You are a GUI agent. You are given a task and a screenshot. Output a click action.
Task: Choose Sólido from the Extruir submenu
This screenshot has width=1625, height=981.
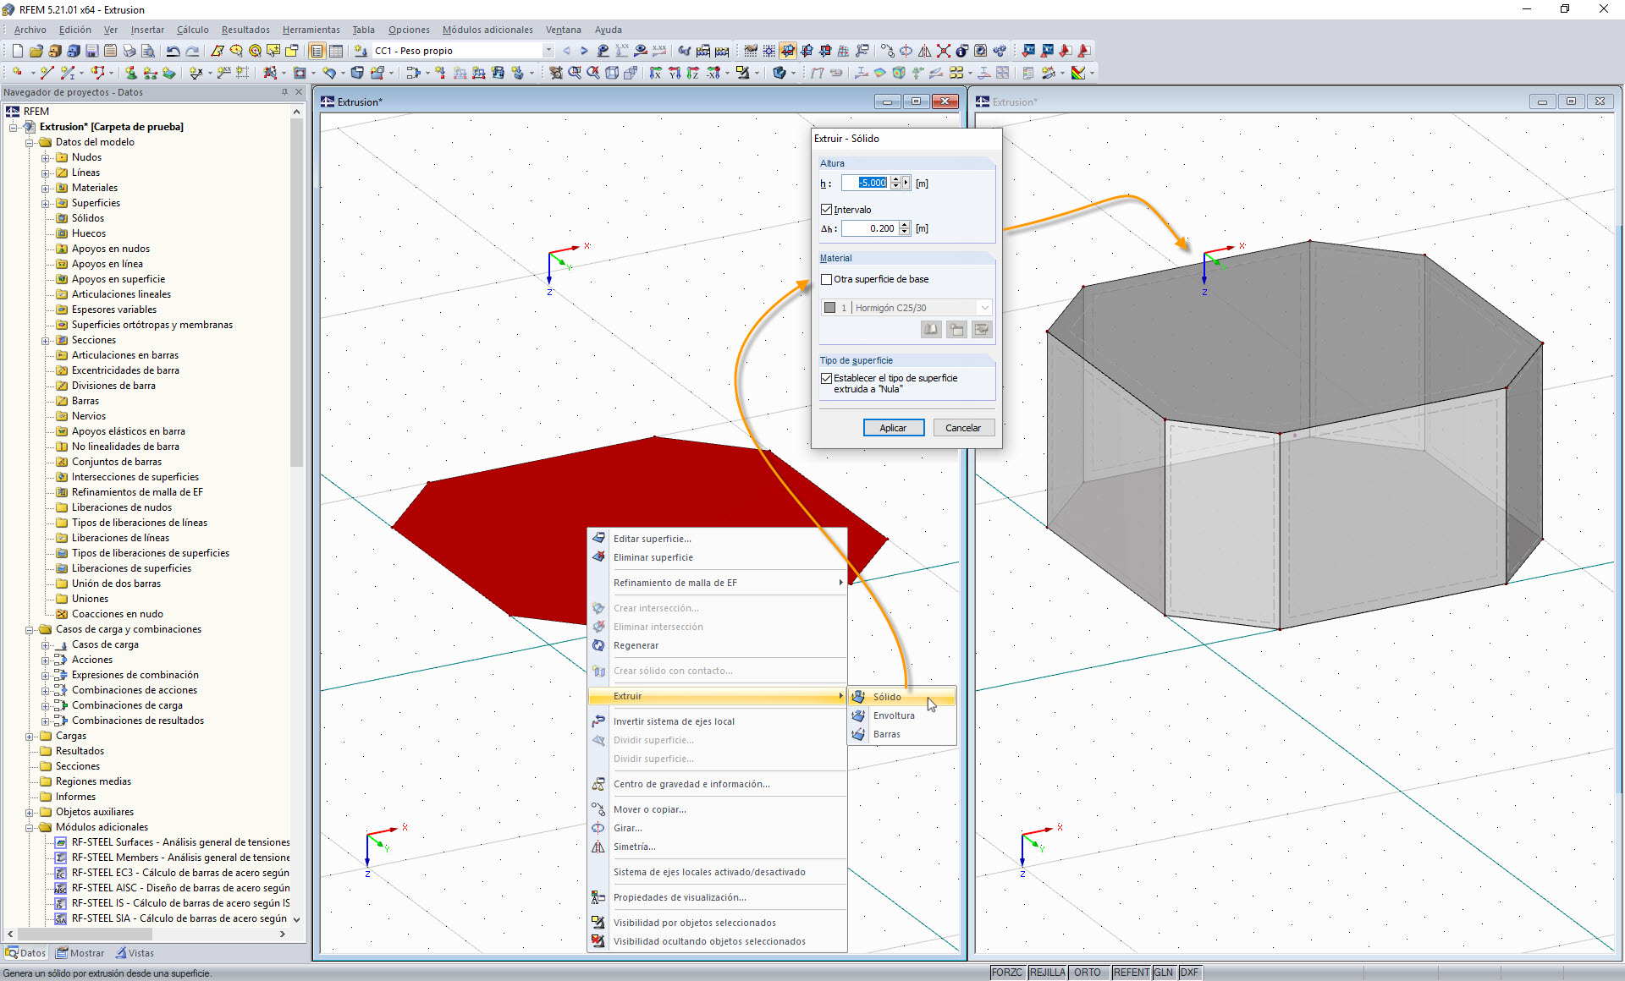(x=886, y=697)
